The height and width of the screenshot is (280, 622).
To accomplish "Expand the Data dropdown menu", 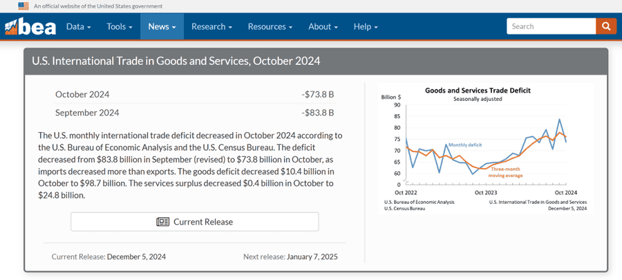I will 78,26.
